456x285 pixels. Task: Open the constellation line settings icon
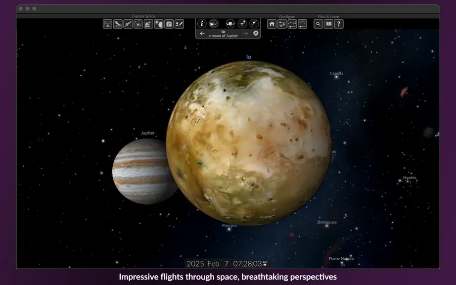(x=292, y=24)
